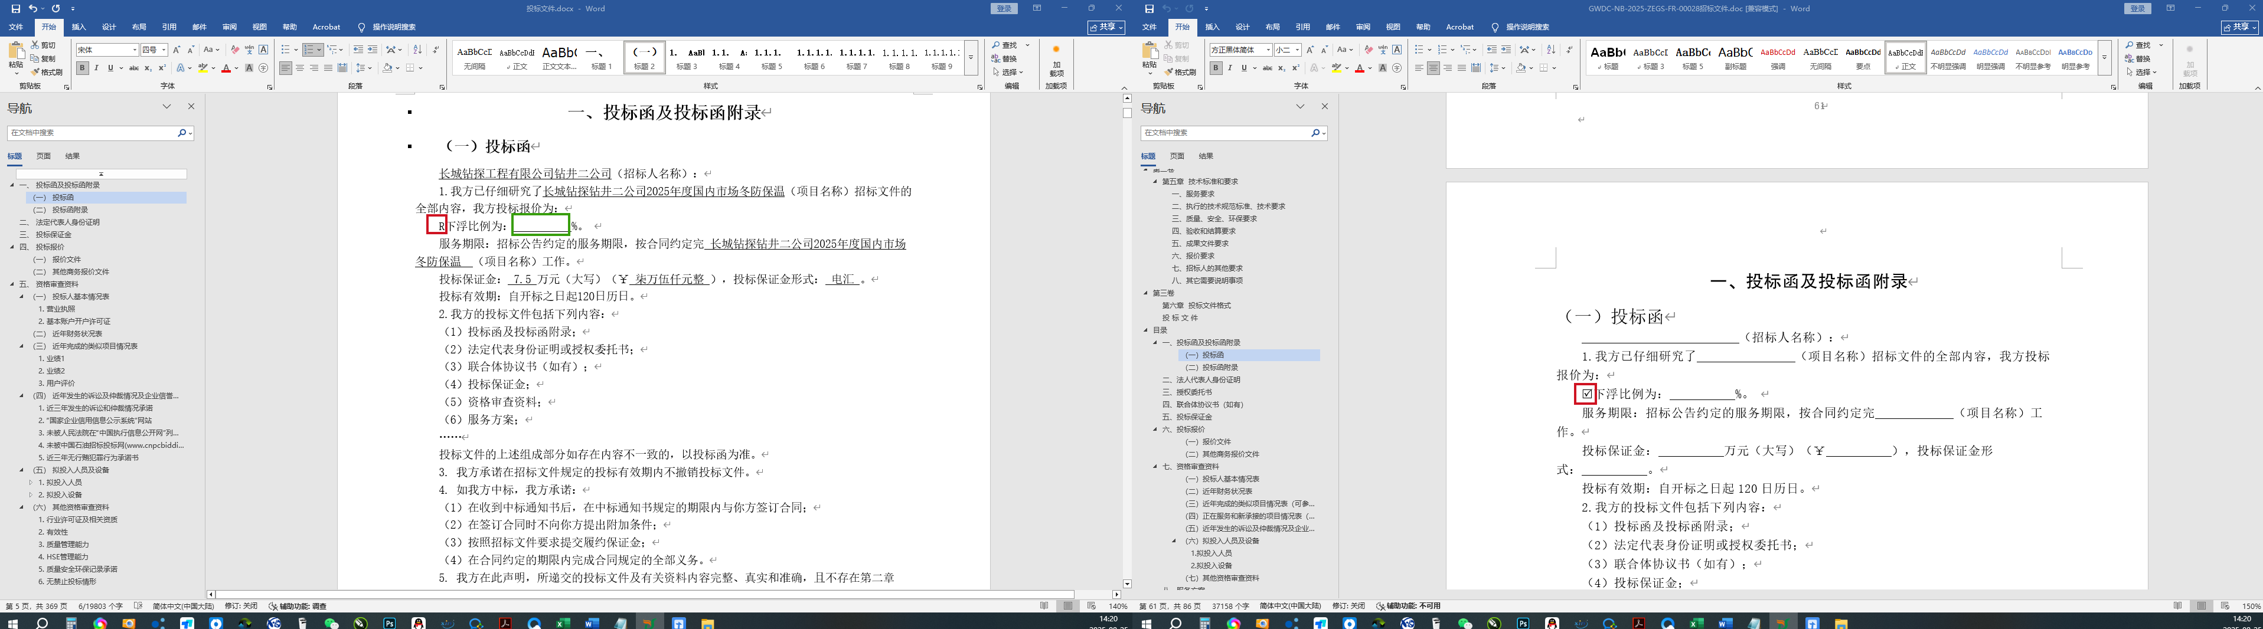Clear formatting in 投标文件.docx window

pyautogui.click(x=234, y=50)
